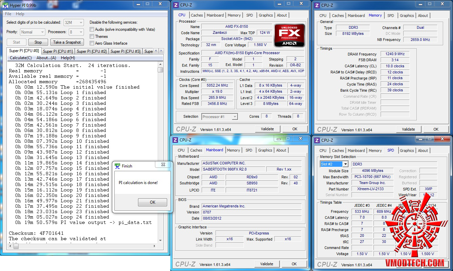The image size is (453, 271).
Task: Switch to Super PI [CPU #3] tab
Action: pos(126,51)
